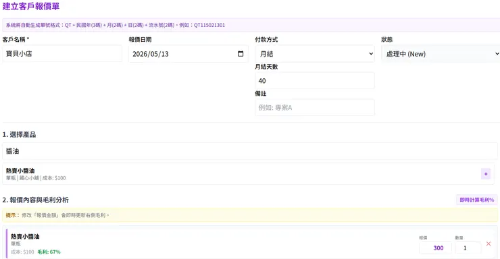This screenshot has height=259, width=500.
Task: Click the 客戶名稱 label
Action: tap(16, 39)
